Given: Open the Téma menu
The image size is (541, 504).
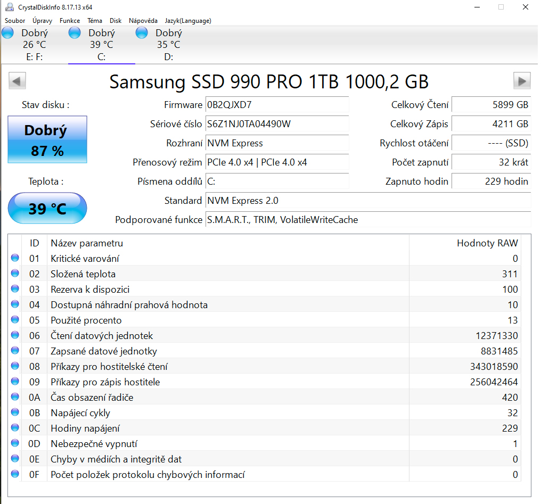Looking at the screenshot, I should (x=95, y=21).
